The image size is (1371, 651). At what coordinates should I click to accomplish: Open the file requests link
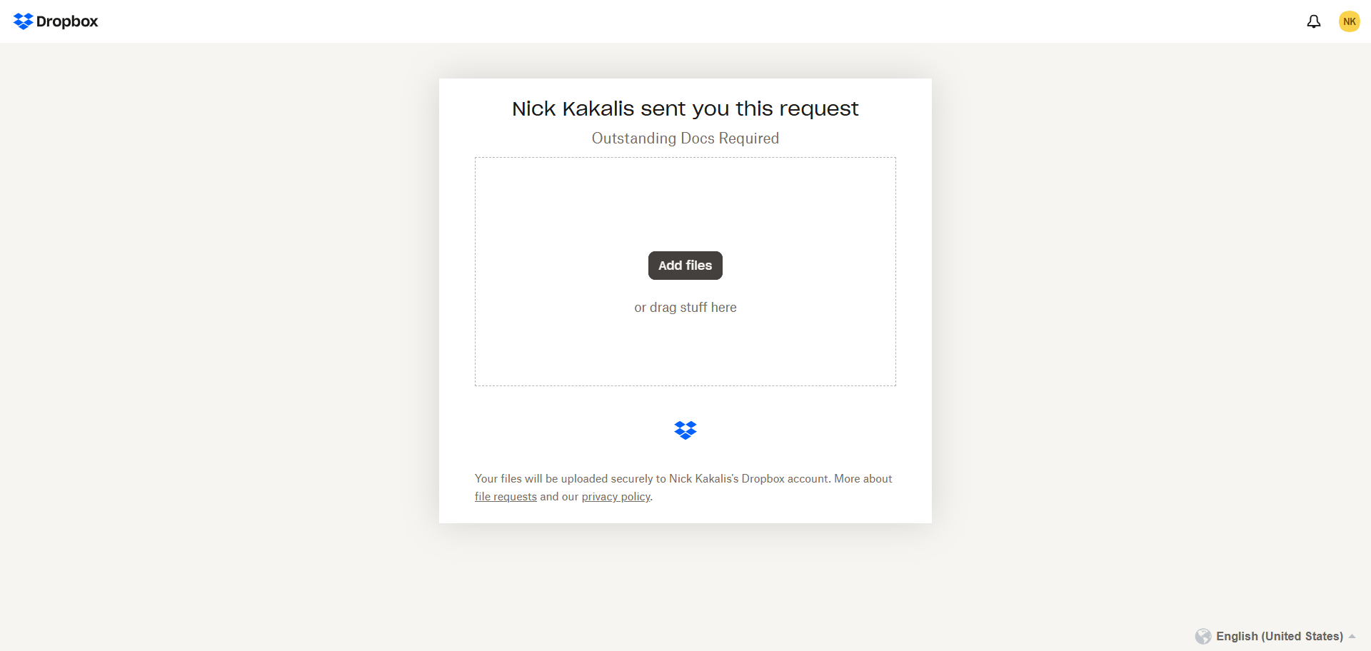pyautogui.click(x=506, y=497)
